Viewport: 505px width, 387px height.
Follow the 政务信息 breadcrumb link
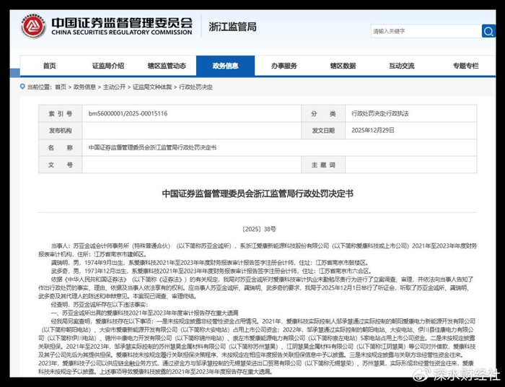[84, 87]
